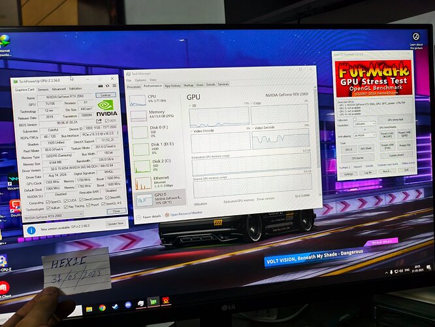
Task: Show hidden system tray icons chevron
Action: [386, 273]
